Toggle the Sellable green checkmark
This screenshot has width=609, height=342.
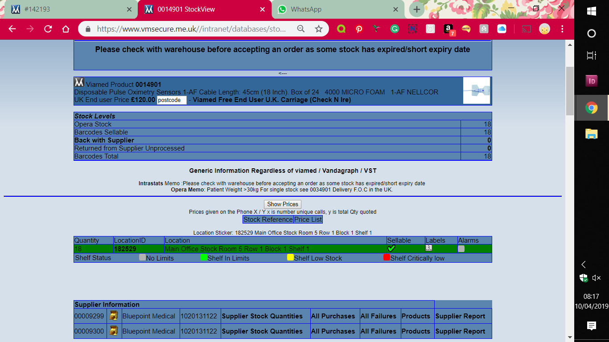click(x=391, y=248)
